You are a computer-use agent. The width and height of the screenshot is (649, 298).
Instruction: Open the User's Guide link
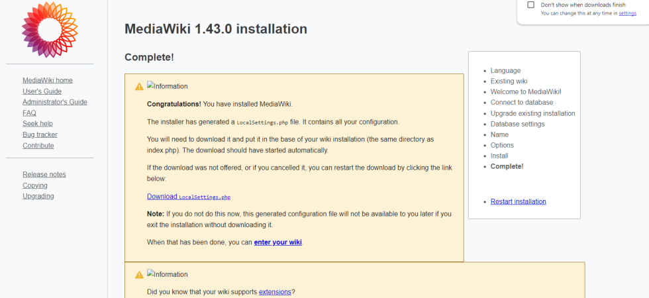pyautogui.click(x=42, y=91)
